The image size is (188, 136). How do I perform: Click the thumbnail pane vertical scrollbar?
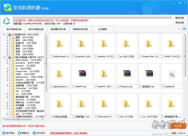[185, 56]
